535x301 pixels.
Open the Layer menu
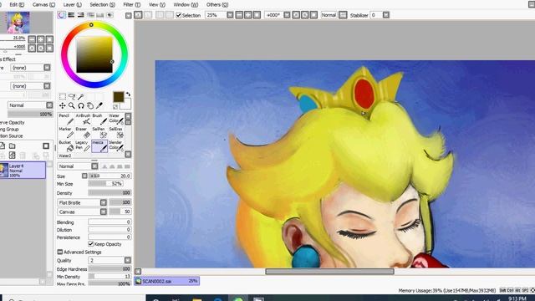(x=73, y=5)
